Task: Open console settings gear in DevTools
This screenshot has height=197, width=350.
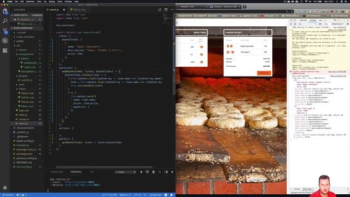Action: [x=348, y=24]
